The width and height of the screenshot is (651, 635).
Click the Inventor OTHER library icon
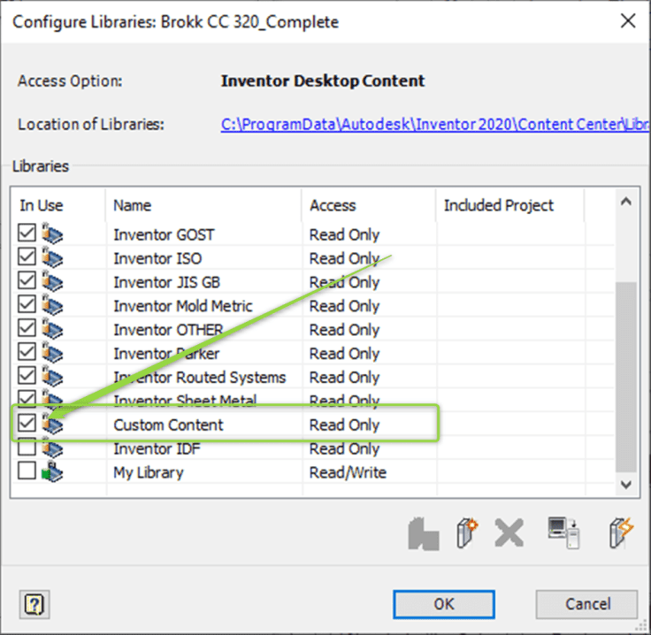(52, 329)
